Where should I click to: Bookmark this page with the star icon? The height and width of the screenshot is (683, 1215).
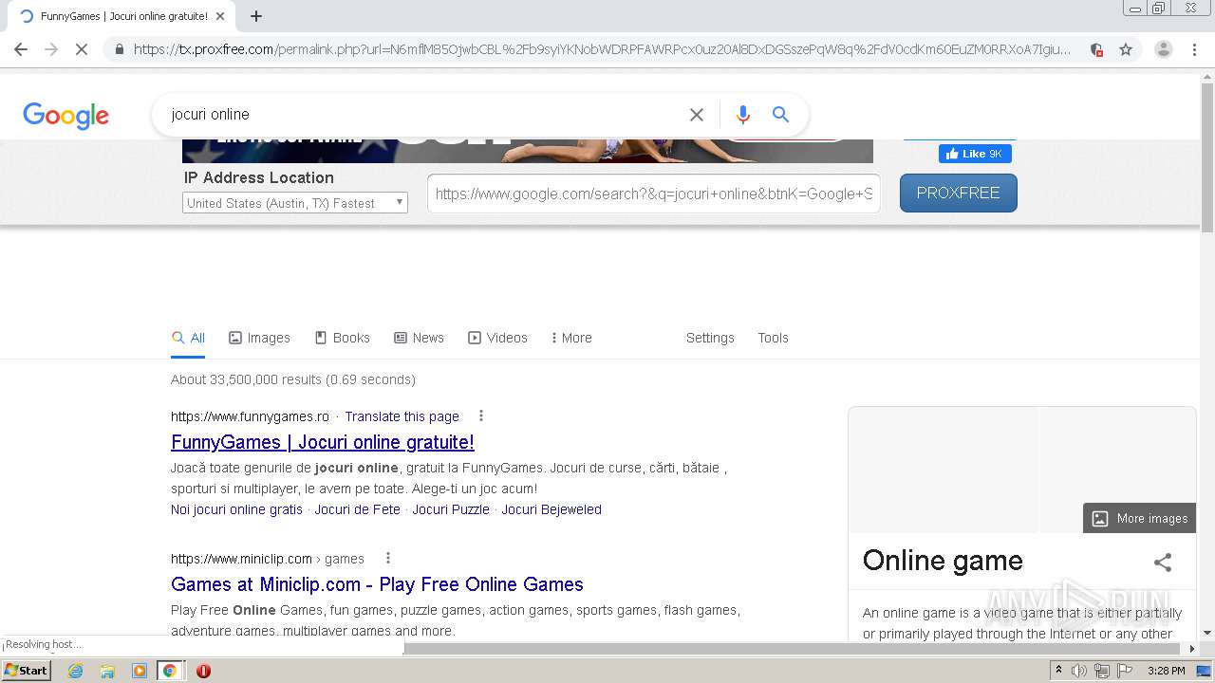(x=1126, y=49)
